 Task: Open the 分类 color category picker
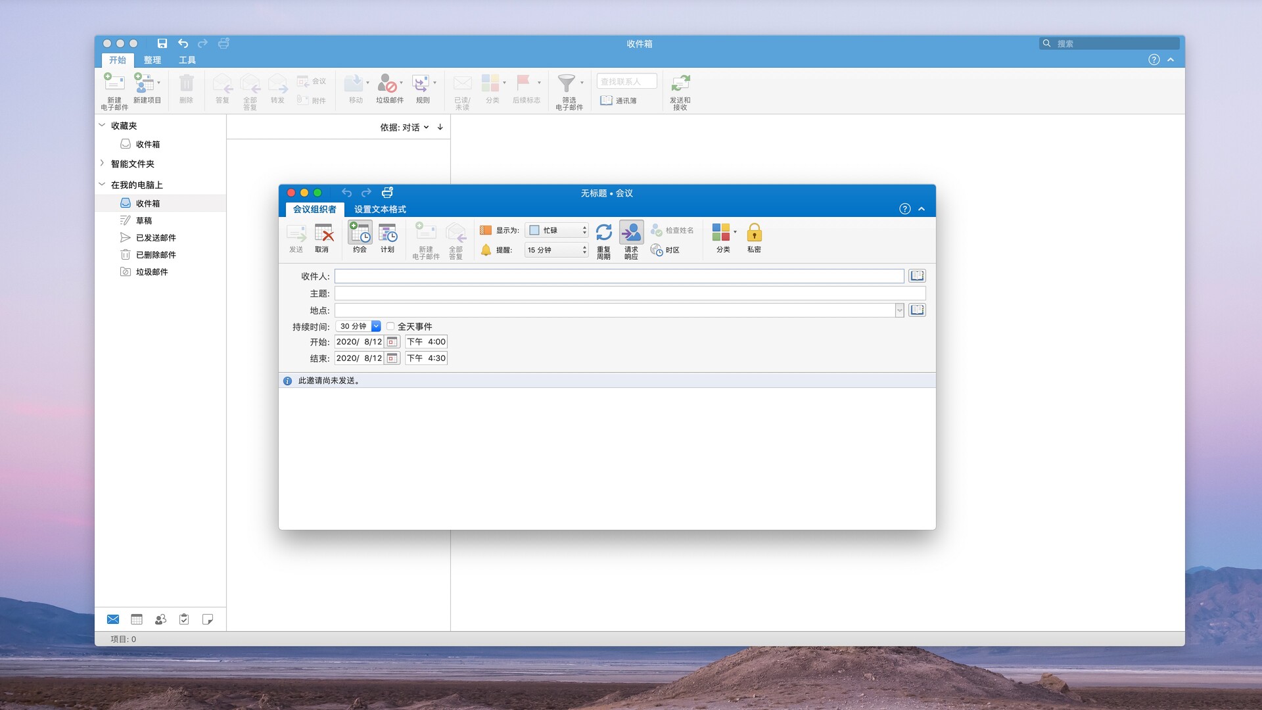pos(721,239)
